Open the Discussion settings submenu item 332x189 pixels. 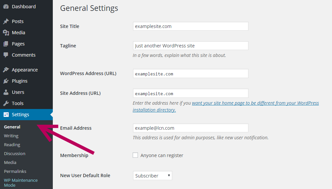point(15,153)
